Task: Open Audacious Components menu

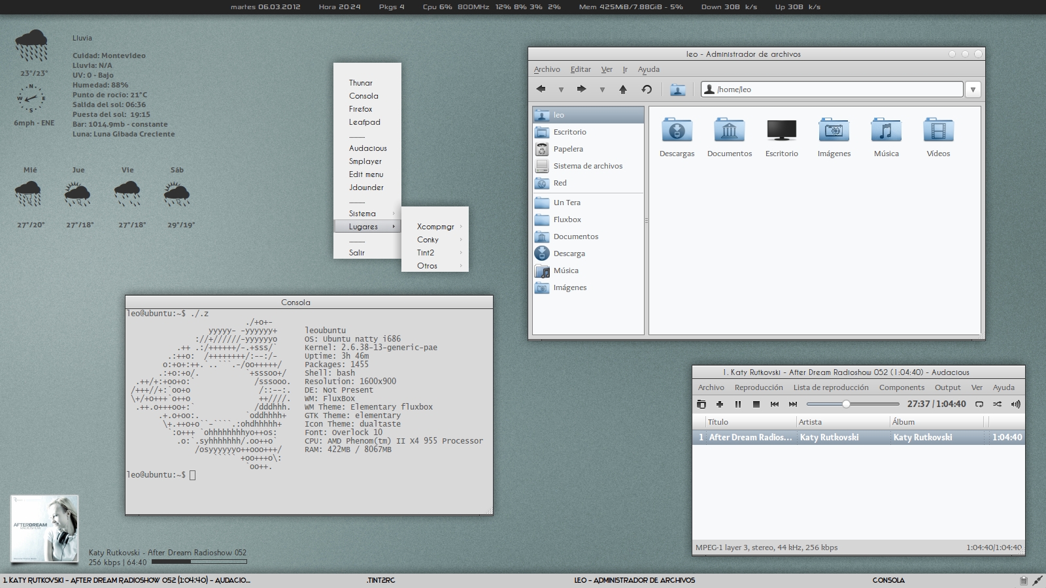Action: pyautogui.click(x=902, y=387)
